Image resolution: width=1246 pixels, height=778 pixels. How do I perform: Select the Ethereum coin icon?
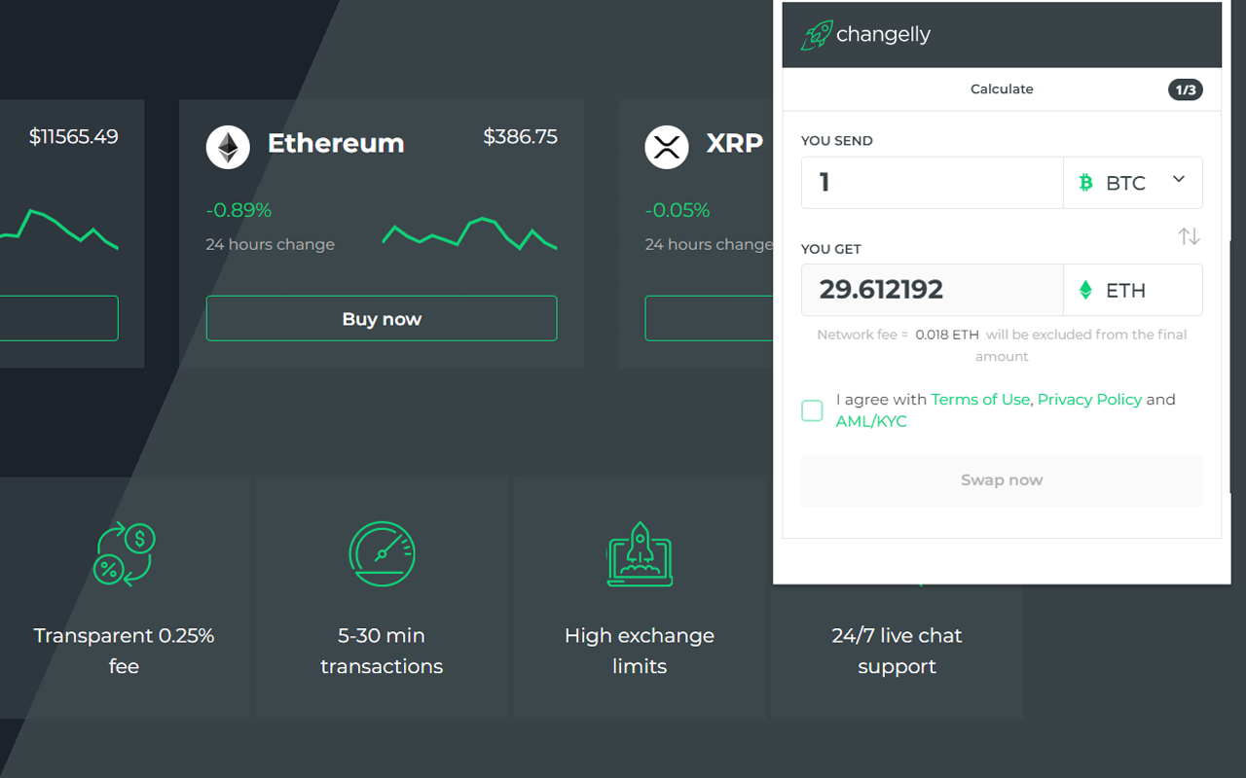coord(227,147)
